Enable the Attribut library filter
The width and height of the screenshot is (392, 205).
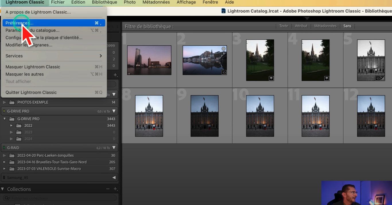(301, 26)
